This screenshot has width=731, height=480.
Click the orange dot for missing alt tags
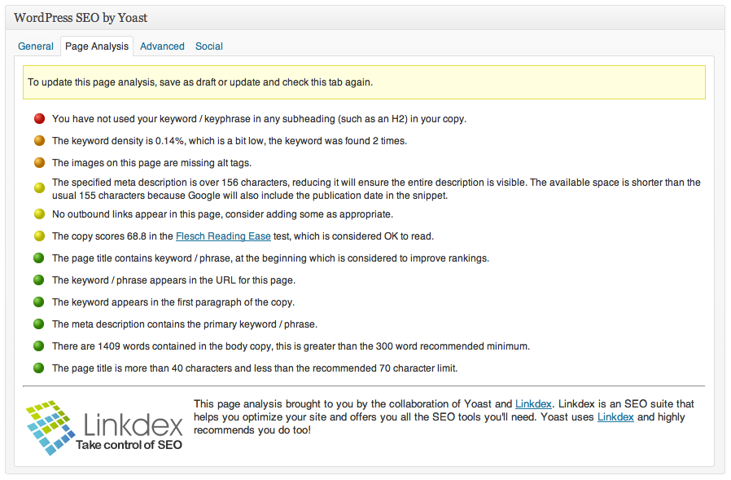[x=40, y=162]
